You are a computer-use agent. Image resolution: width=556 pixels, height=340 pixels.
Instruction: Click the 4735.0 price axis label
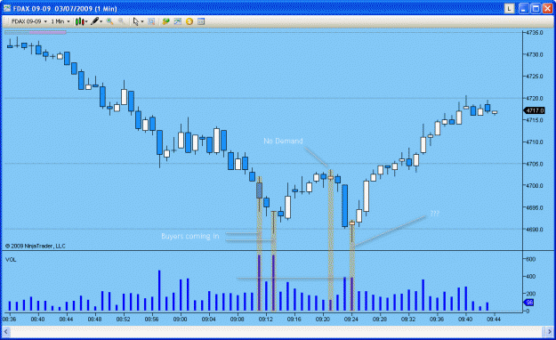pyautogui.click(x=535, y=33)
